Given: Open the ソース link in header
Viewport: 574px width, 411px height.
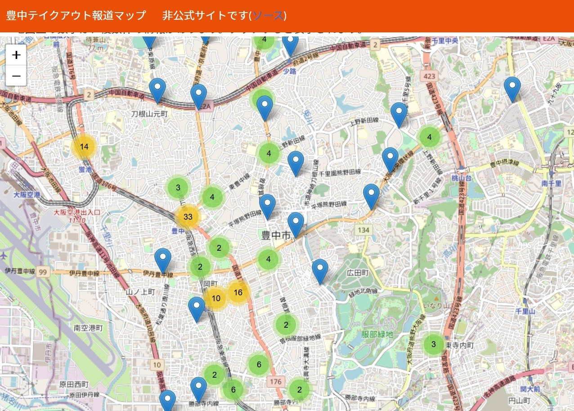Looking at the screenshot, I should [x=268, y=15].
